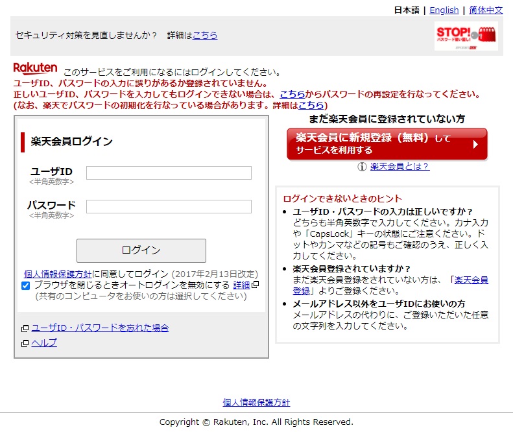Click まだ楽天会員に登録されていない方 heading
Screen dimensions: 513x432
(387, 119)
